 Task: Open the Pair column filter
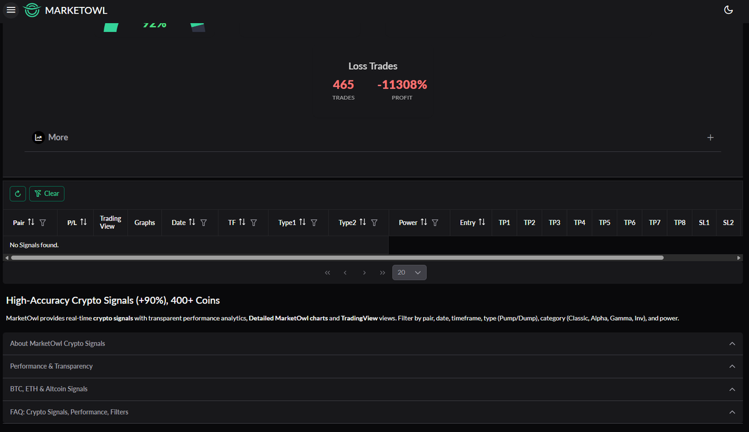point(42,223)
